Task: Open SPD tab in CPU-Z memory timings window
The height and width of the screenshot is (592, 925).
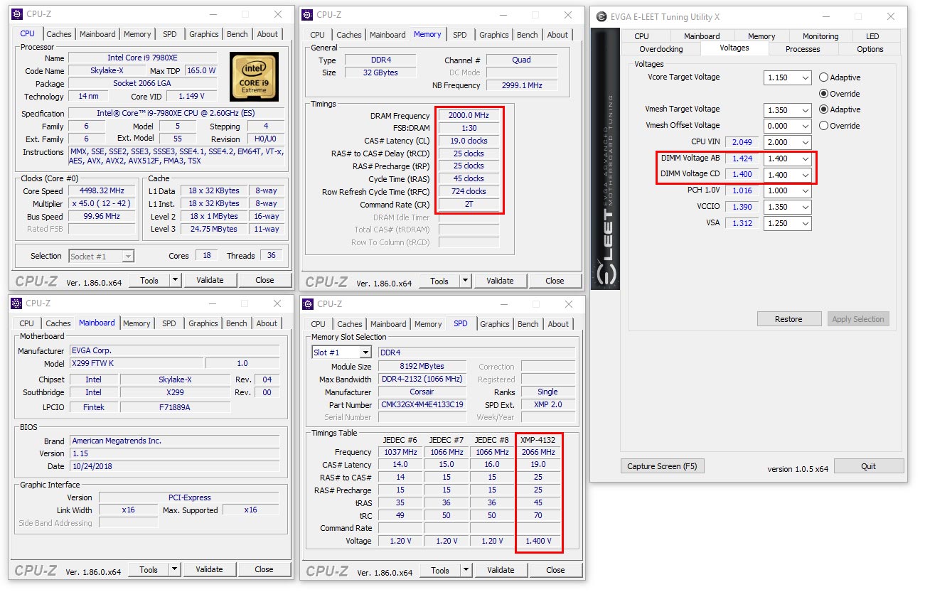Action: 460,35
